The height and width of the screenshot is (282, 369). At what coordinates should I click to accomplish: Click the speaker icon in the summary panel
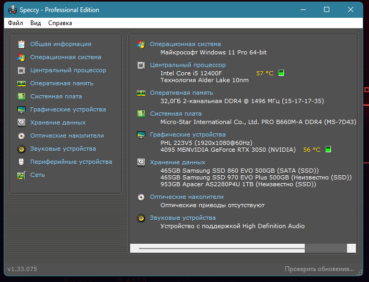coord(141,218)
